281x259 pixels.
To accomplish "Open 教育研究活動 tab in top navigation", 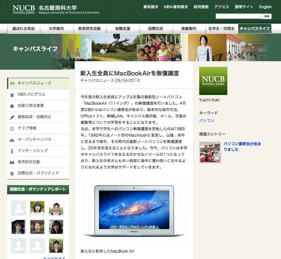I will pos(90,29).
